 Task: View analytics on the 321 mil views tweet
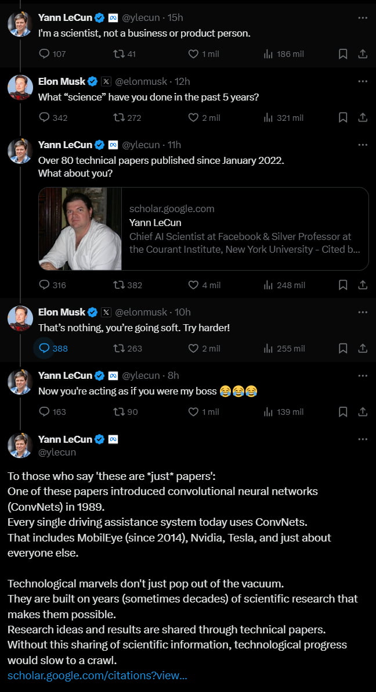click(x=269, y=117)
